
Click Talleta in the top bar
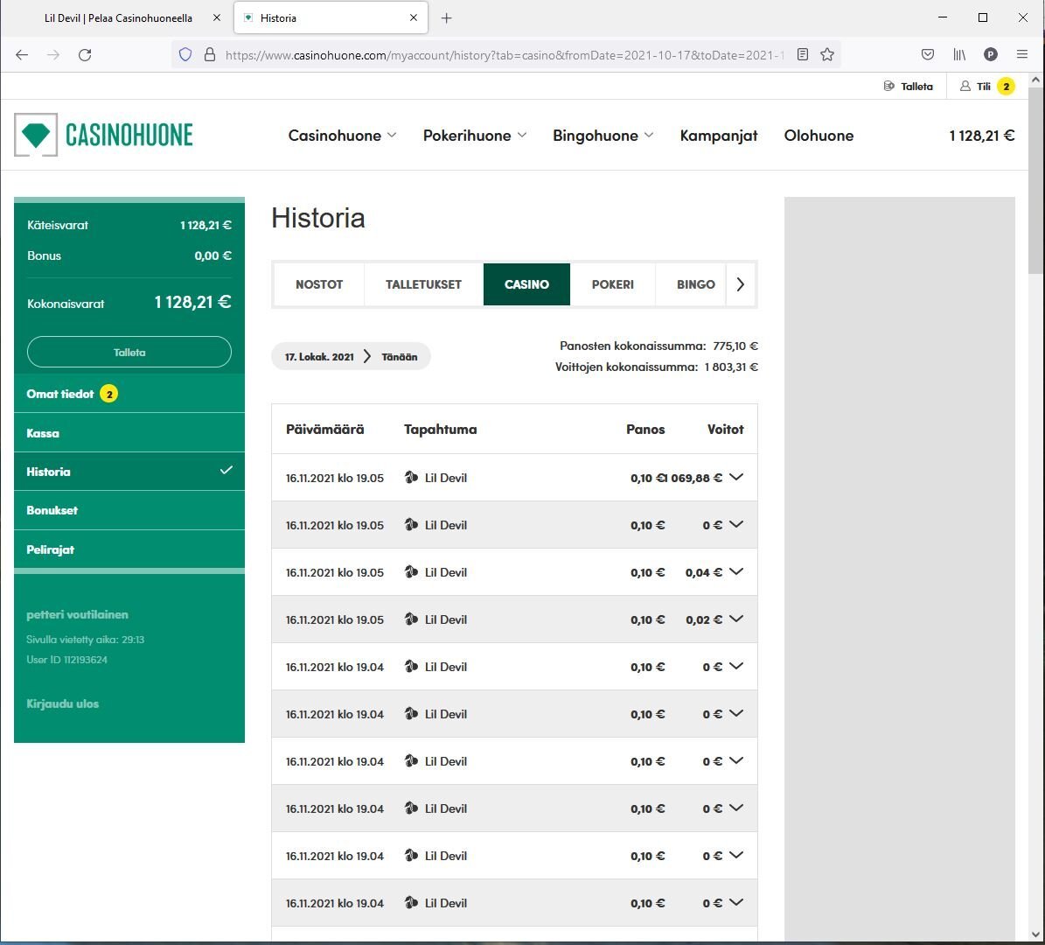coord(908,86)
